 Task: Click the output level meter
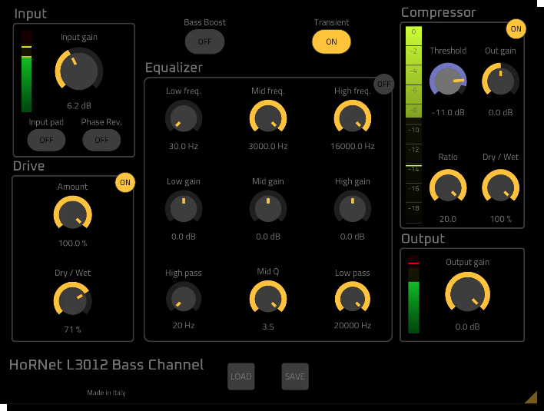click(x=413, y=294)
